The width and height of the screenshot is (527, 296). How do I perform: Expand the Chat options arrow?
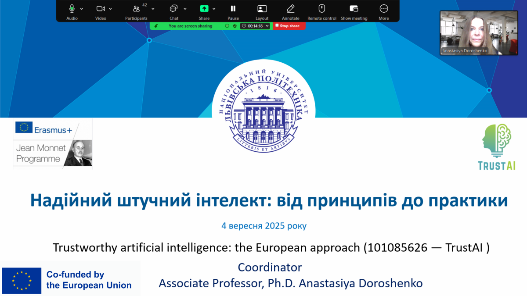[x=185, y=9]
